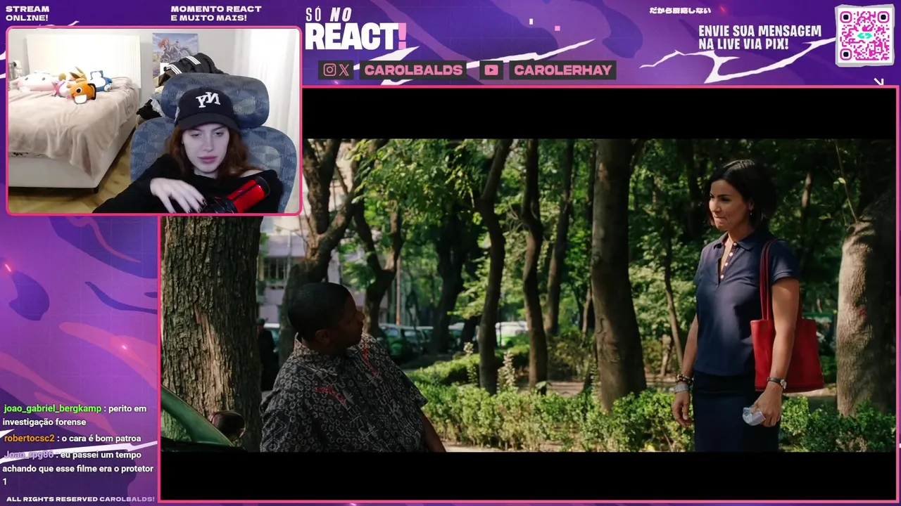This screenshot has width=901, height=506.
Task: Click the SÓ NO REACT! logo
Action: [x=355, y=30]
